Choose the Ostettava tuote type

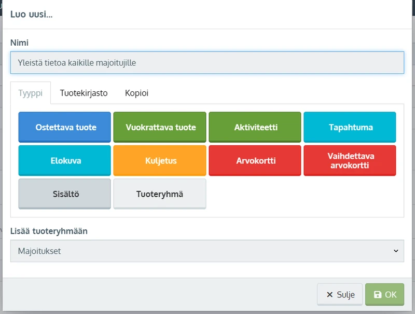coord(64,127)
